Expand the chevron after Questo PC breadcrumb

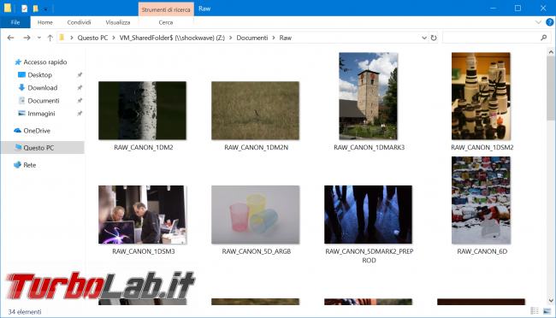114,38
